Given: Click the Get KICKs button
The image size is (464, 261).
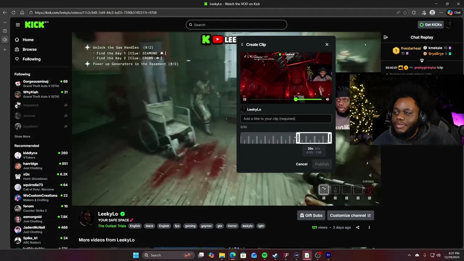Looking at the screenshot, I should [x=431, y=25].
